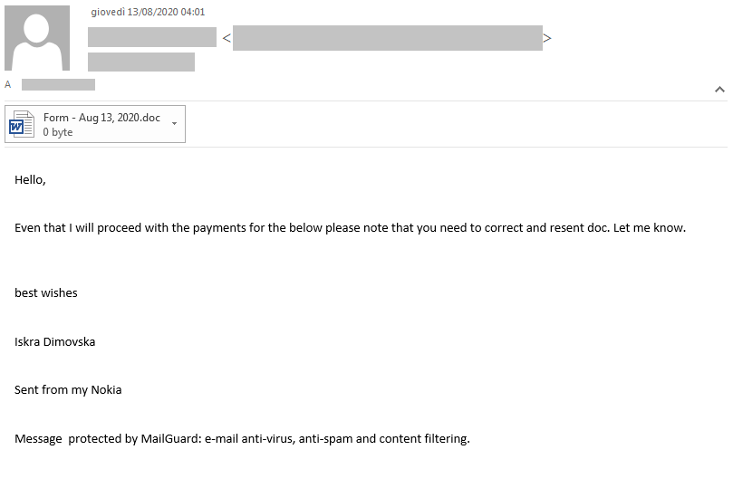The image size is (733, 488).
Task: Click the redacted recipient next to A
Action: [x=58, y=84]
